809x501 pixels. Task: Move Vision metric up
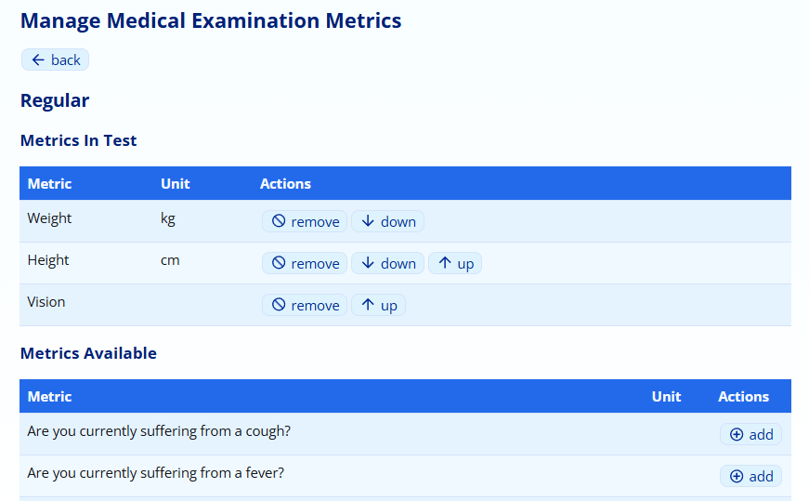click(378, 305)
